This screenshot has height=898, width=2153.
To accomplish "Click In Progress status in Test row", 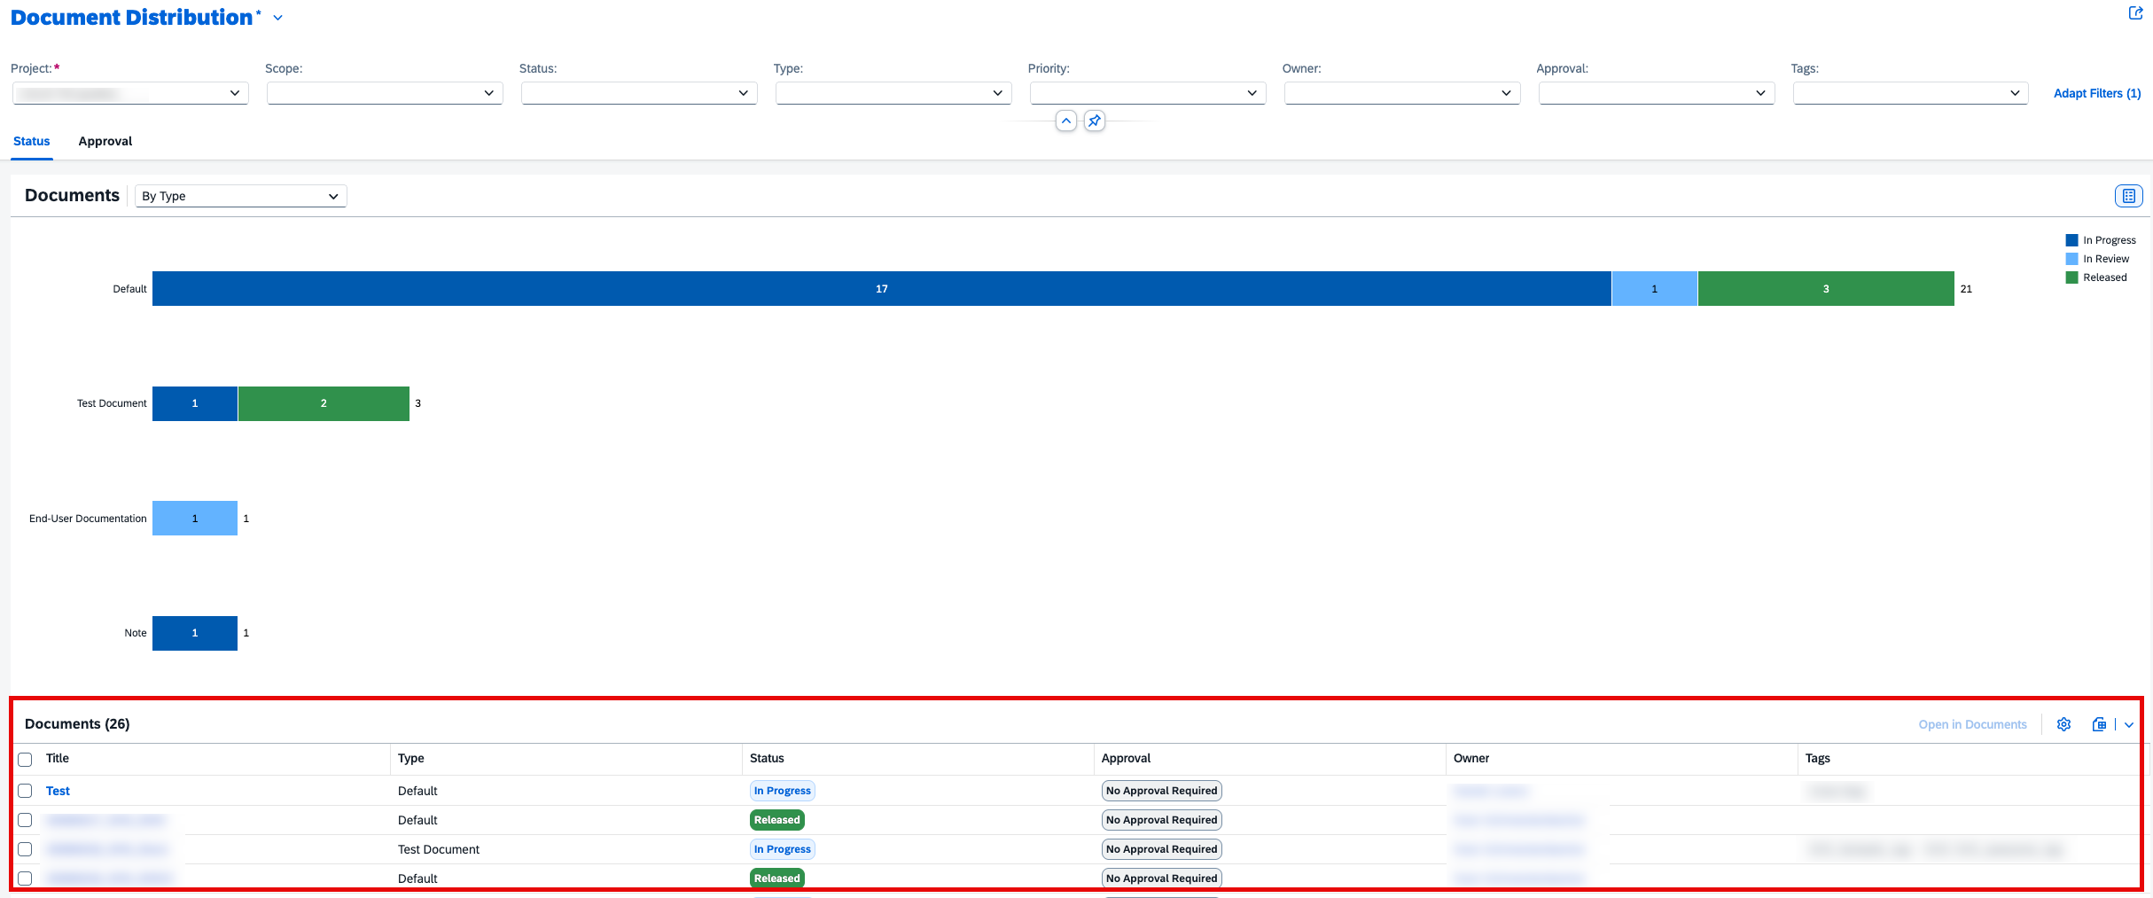I will click(783, 791).
